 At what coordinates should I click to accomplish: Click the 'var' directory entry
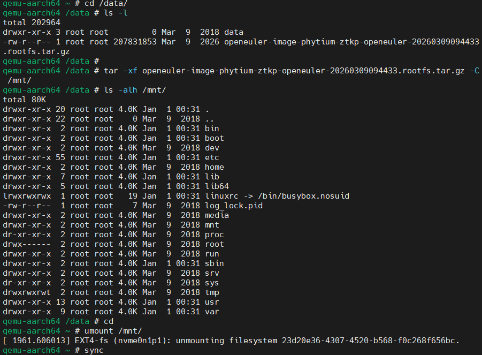coord(212,312)
